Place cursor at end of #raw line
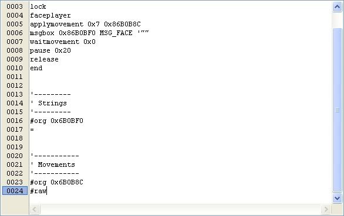Image resolution: width=344 pixels, height=216 pixels. click(47, 191)
